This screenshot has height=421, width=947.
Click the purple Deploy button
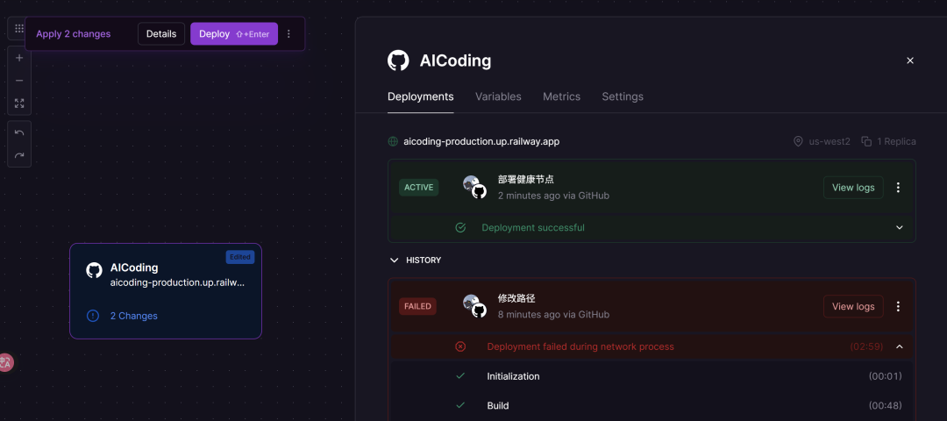234,34
